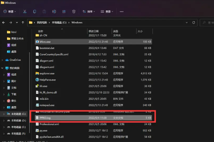
Task: Select file diagwrn.xml
Action: pos(93,67)
